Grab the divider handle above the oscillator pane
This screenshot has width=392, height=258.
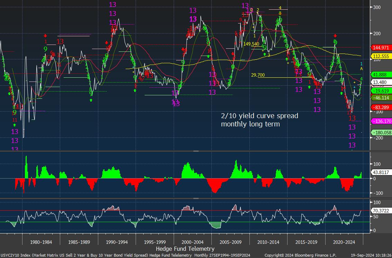tap(196, 198)
